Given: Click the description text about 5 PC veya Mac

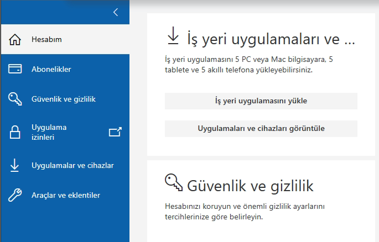Looking at the screenshot, I should coord(249,65).
